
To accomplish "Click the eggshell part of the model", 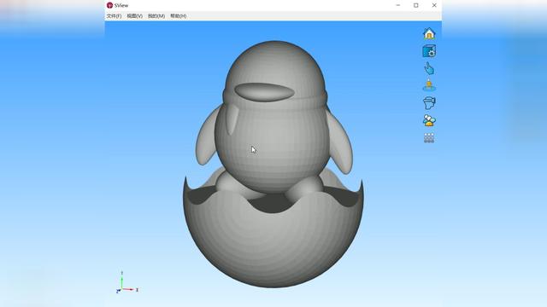I will pos(273,240).
